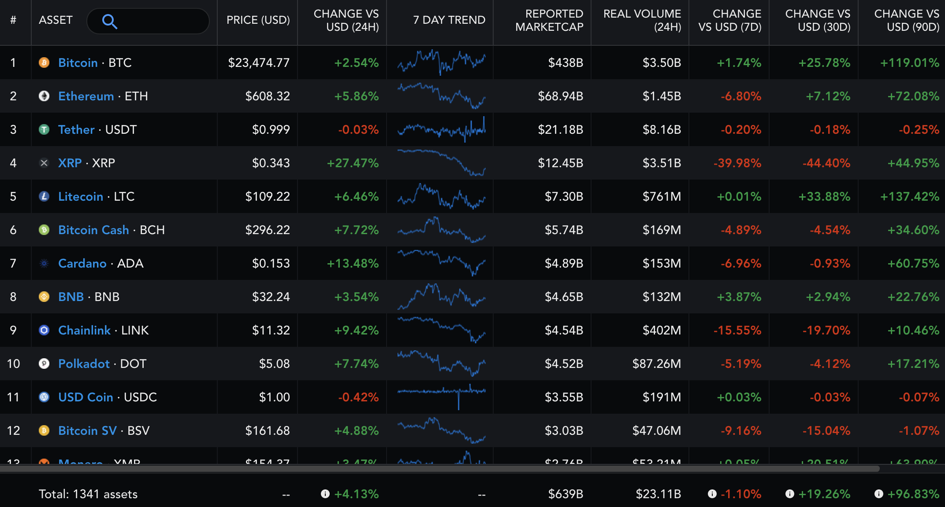The width and height of the screenshot is (945, 507).
Task: Sort by REAL VOLUME (24H) header
Action: [x=642, y=20]
